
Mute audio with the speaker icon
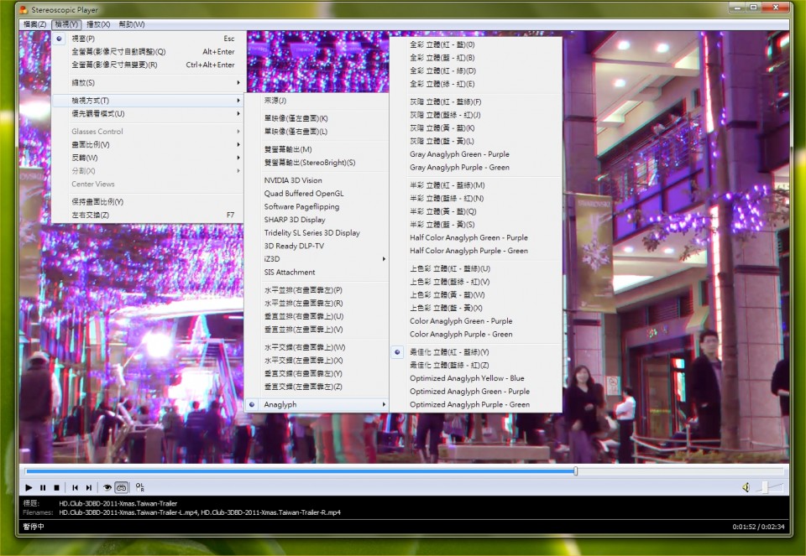[746, 487]
